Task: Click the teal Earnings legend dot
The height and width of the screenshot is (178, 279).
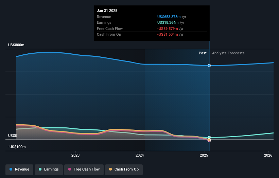Action: pos(40,169)
